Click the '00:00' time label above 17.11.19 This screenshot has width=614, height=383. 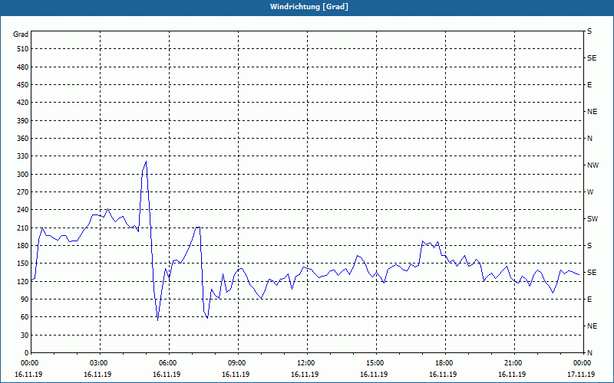pyautogui.click(x=583, y=363)
